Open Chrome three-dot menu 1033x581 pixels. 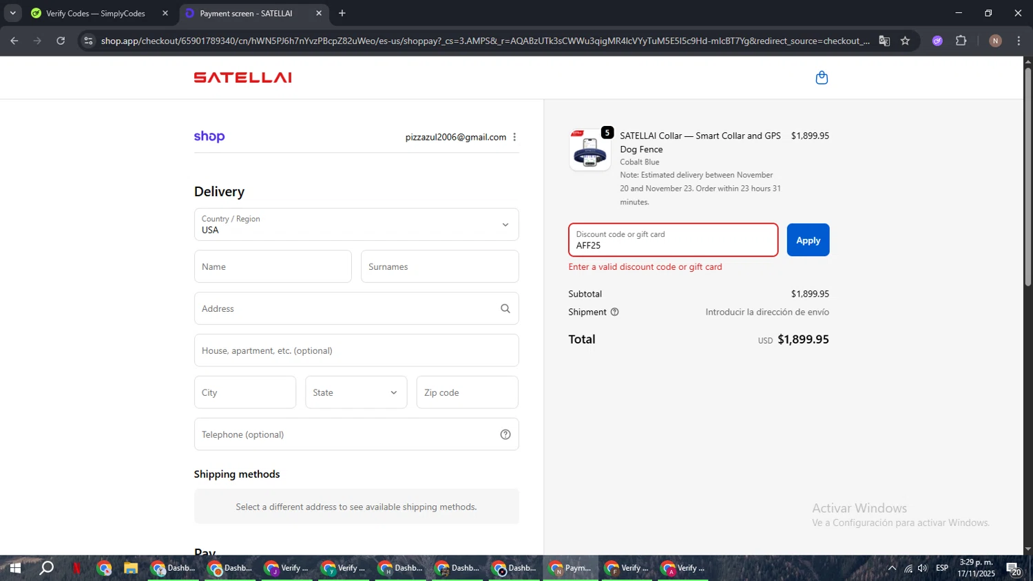[x=1019, y=41]
